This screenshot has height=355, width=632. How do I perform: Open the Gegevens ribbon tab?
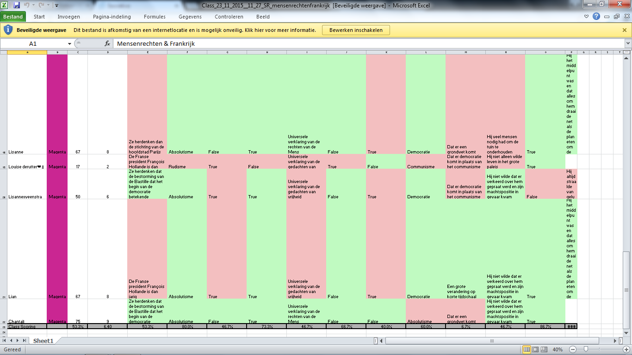(x=190, y=17)
